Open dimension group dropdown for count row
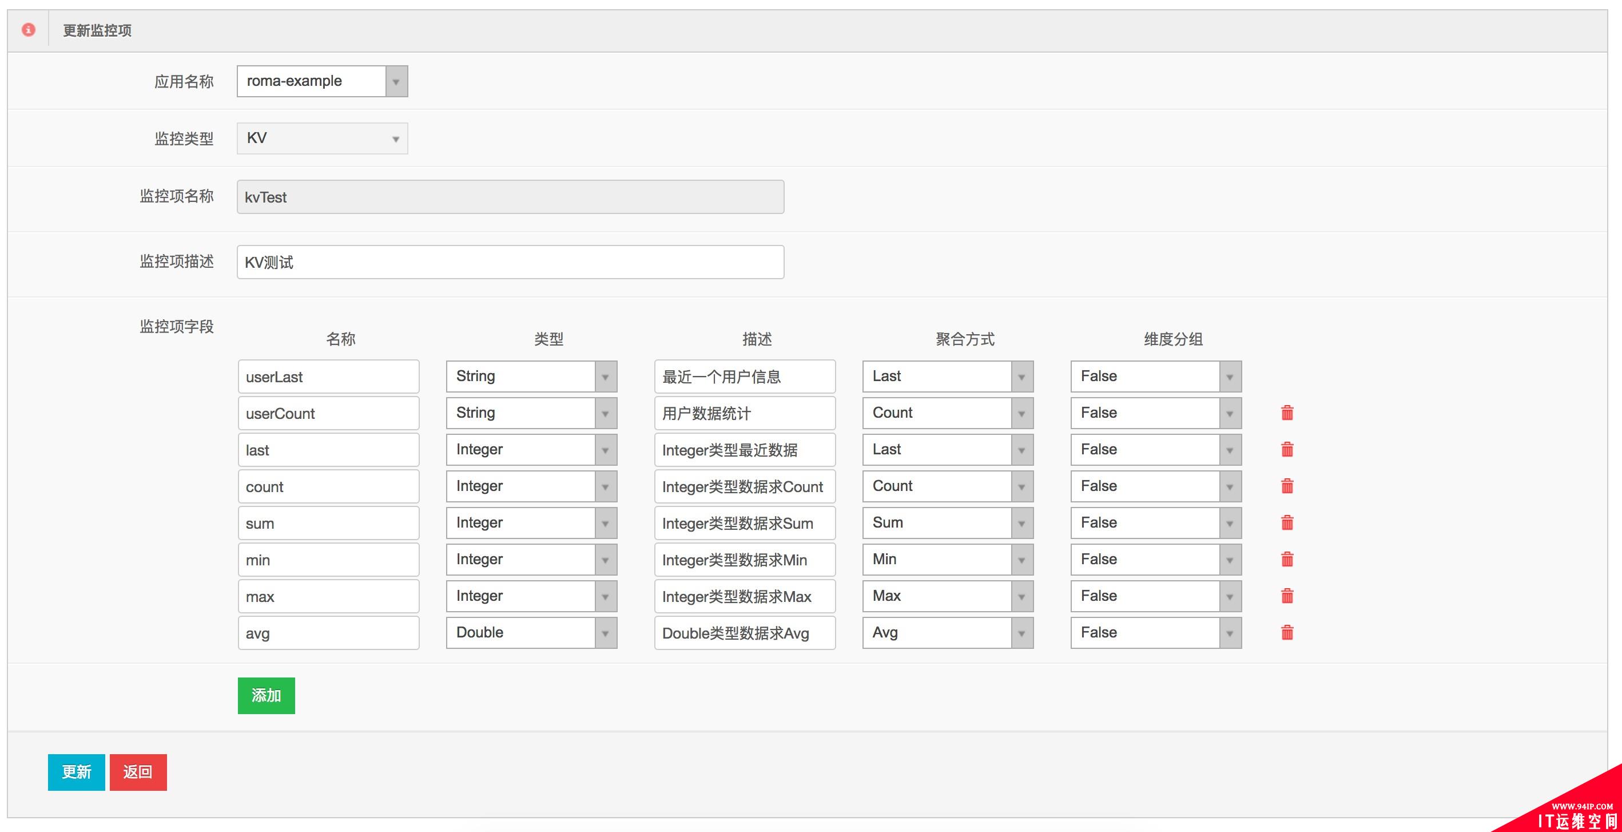1622x832 pixels. 1156,486
